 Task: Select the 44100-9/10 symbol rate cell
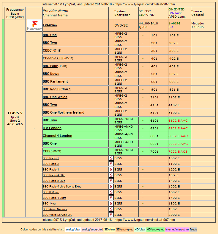153,25
